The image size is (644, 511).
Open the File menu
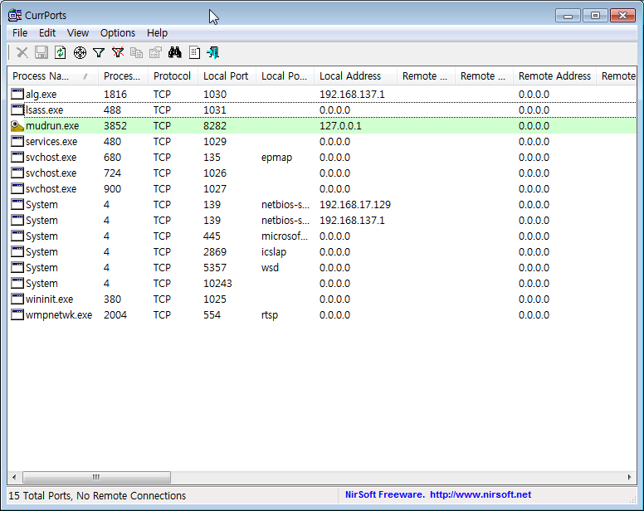20,33
